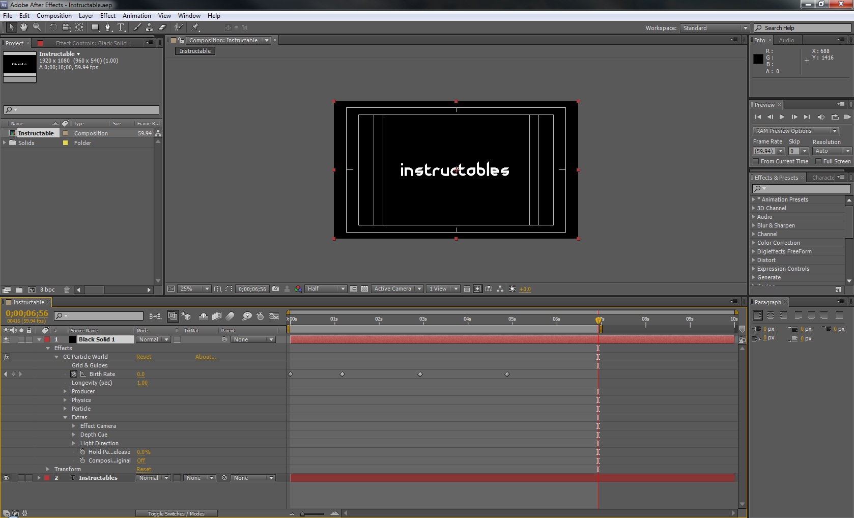Enable the Full Screen checkbox

[818, 161]
